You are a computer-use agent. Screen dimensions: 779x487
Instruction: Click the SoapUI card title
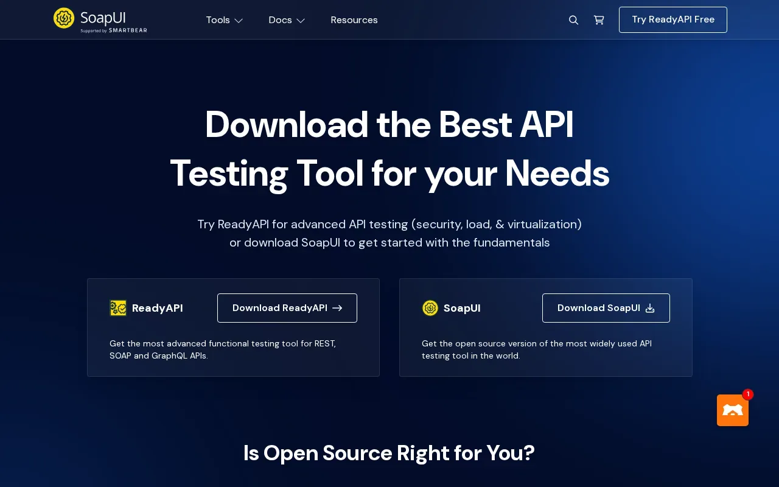[462, 308]
